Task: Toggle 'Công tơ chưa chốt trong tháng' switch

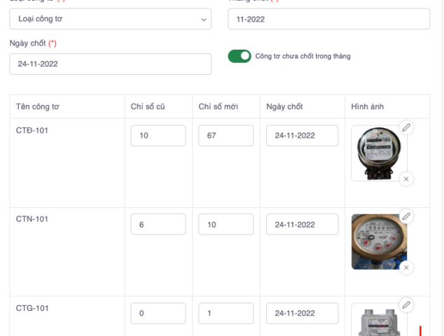Action: click(240, 56)
